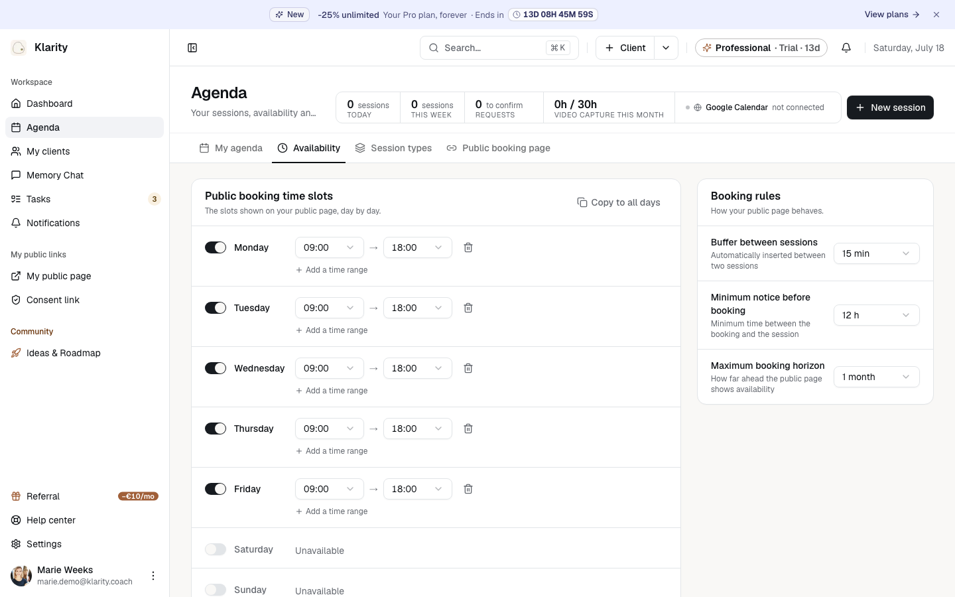
Task: Switch to the Session types tab
Action: click(393, 148)
